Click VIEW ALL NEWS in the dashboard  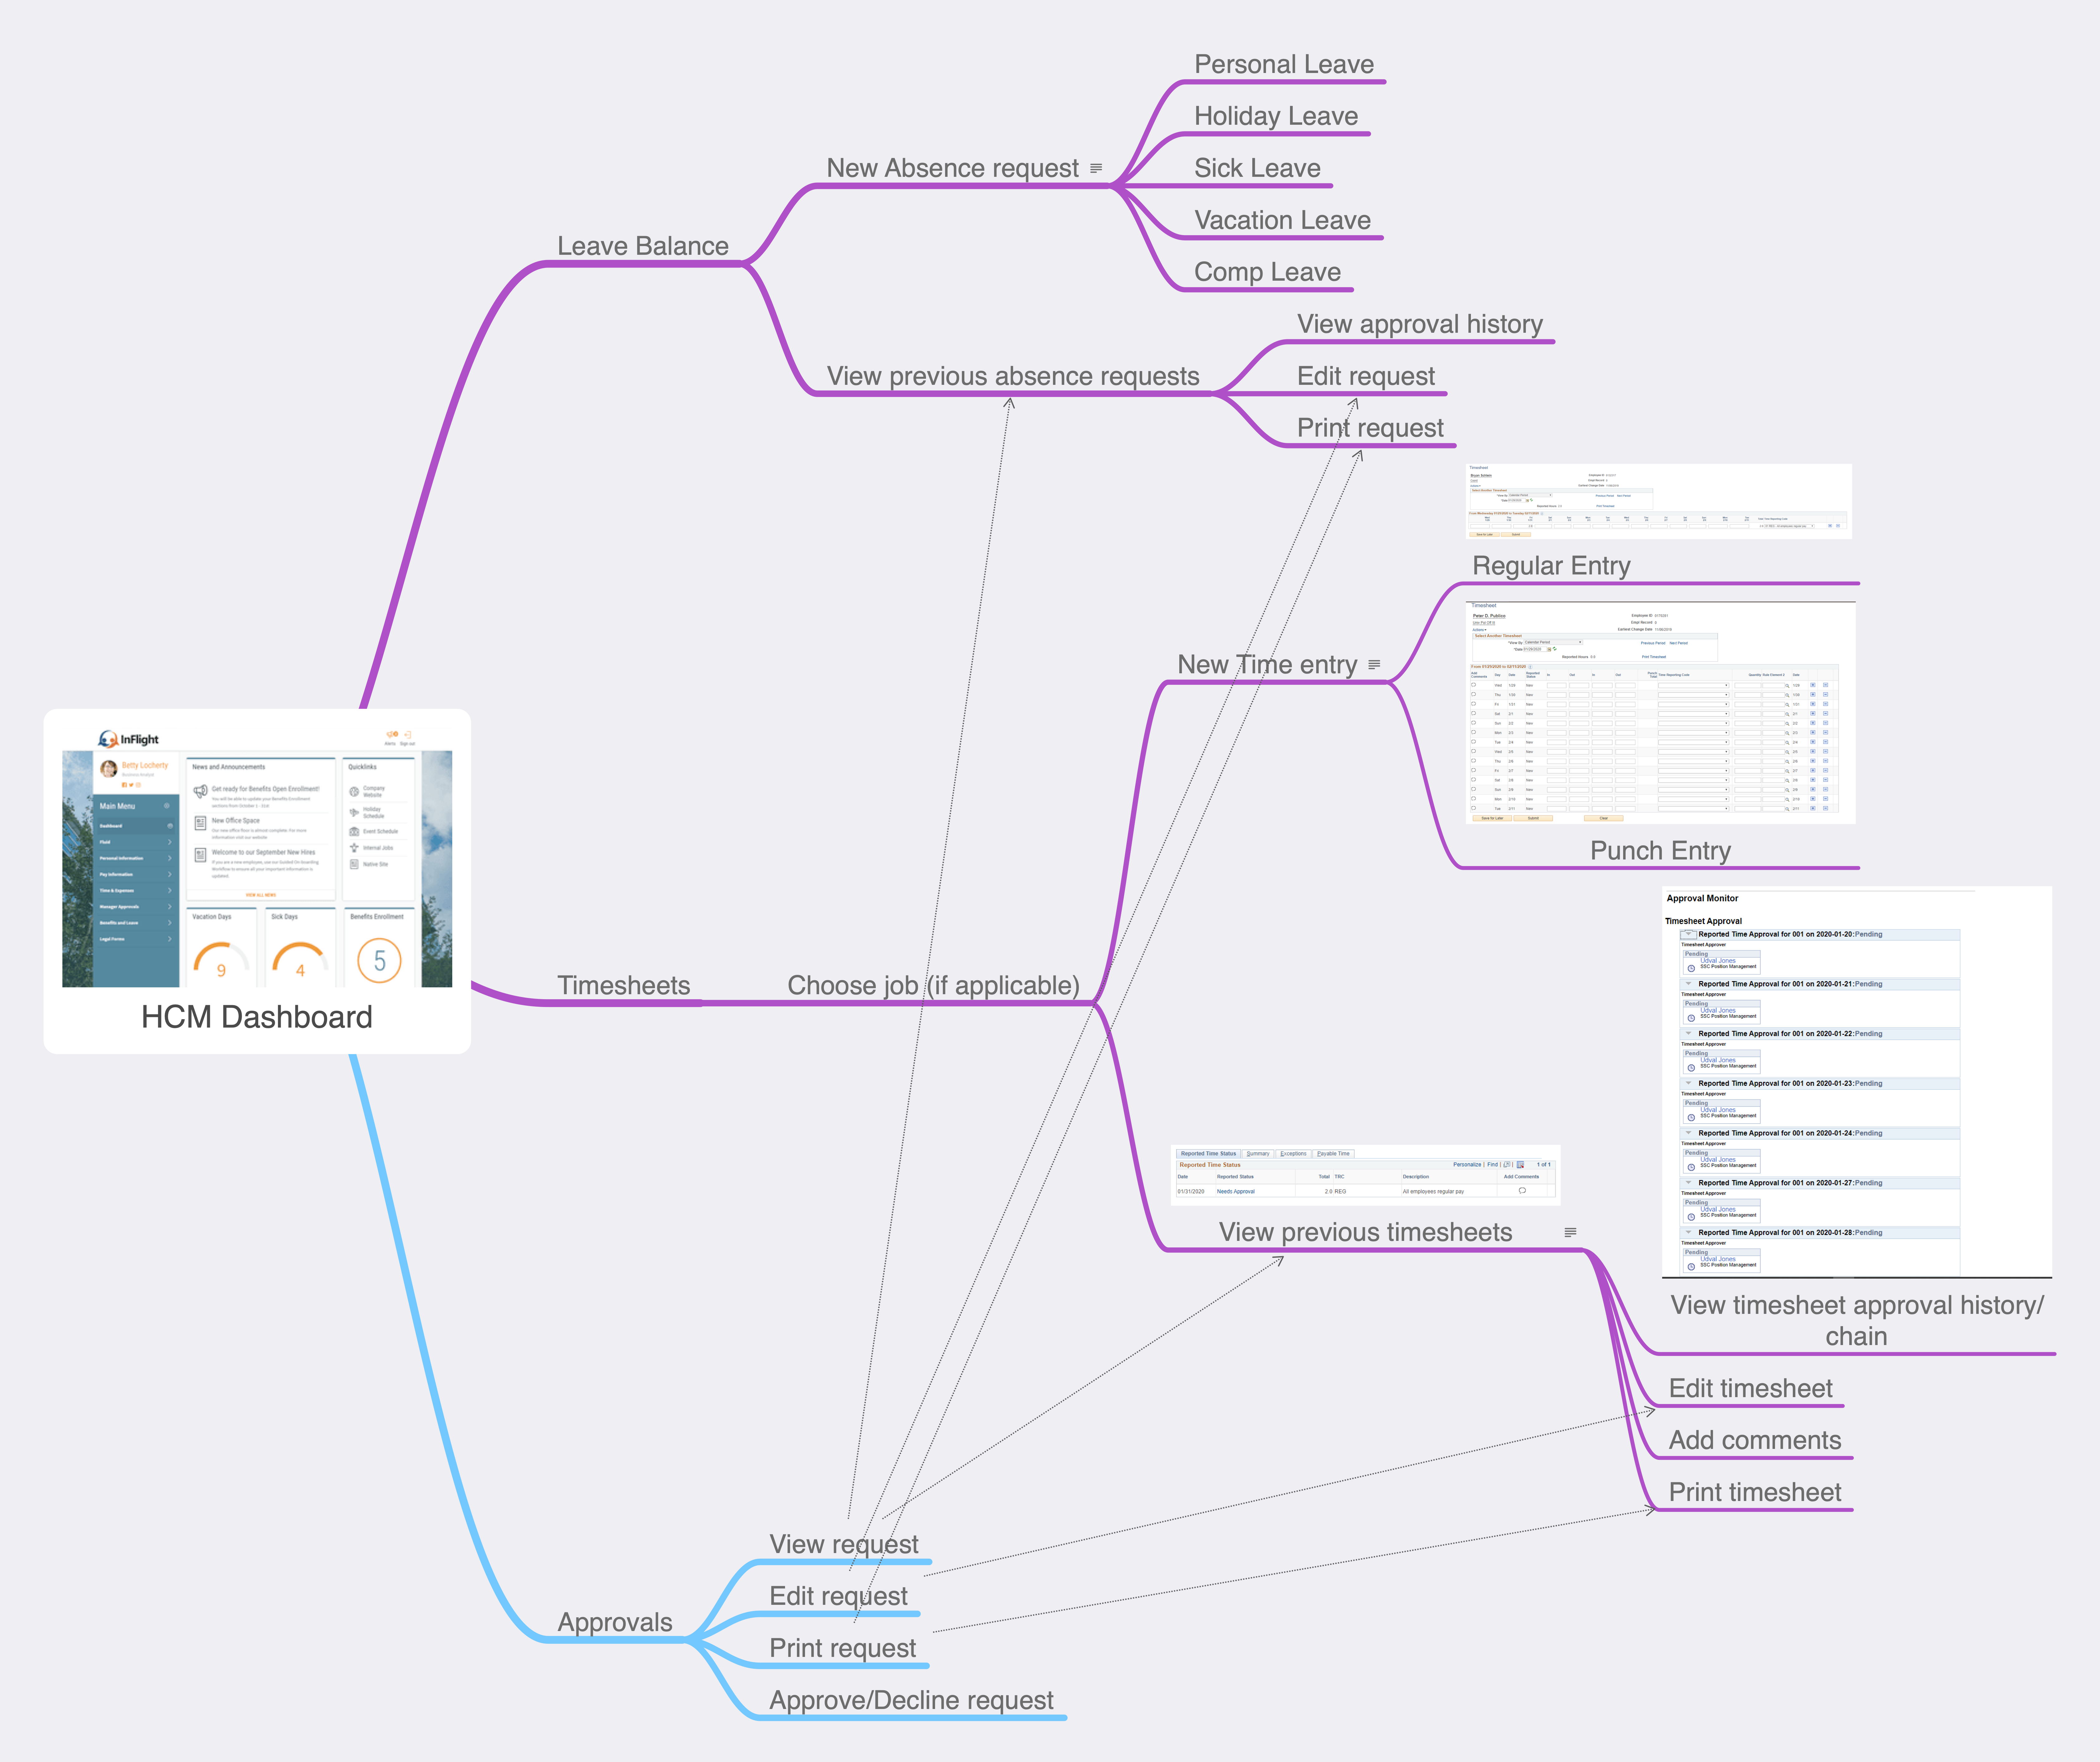pos(261,895)
